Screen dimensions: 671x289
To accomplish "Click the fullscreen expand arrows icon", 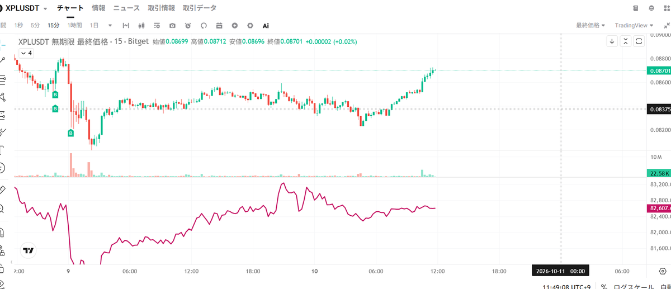I will coord(666,26).
